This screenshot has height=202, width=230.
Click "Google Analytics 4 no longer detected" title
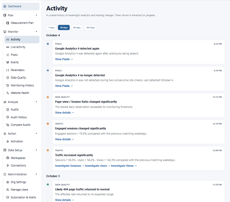tap(80, 75)
